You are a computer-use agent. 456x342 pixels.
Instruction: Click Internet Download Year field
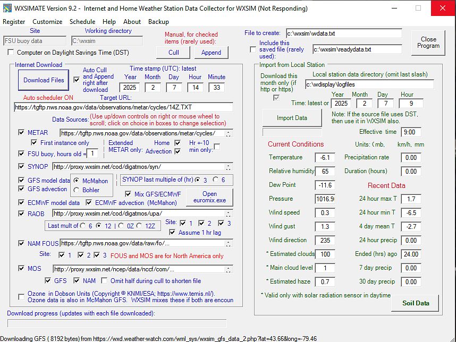130,88
